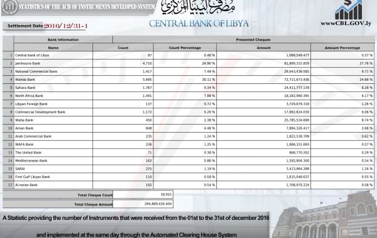
Task: Select the Al-noran Bank row
Action: [x=188, y=185]
